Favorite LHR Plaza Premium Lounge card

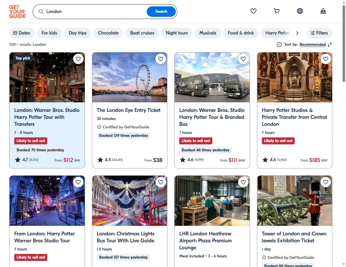pyautogui.click(x=243, y=182)
